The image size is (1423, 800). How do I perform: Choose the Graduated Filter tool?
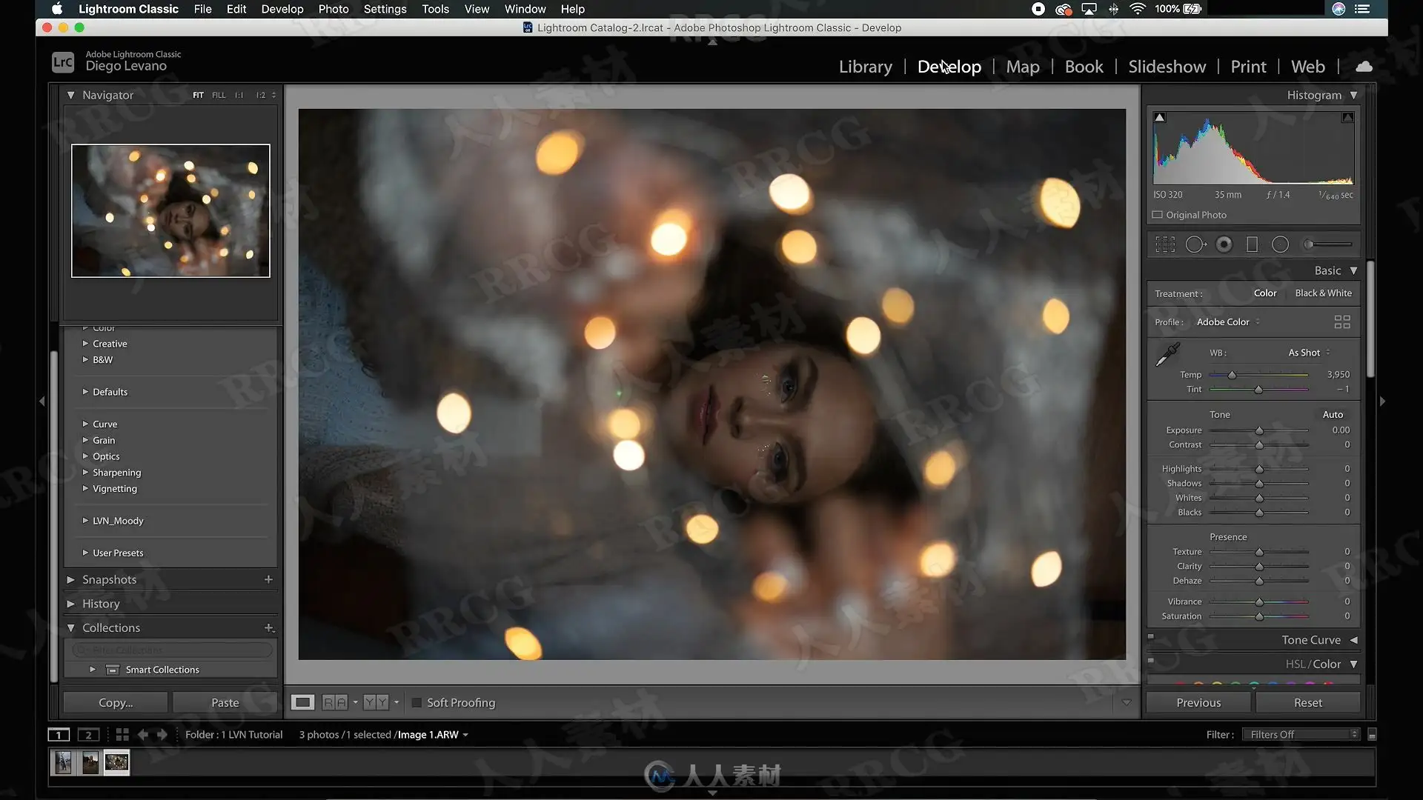coord(1252,244)
